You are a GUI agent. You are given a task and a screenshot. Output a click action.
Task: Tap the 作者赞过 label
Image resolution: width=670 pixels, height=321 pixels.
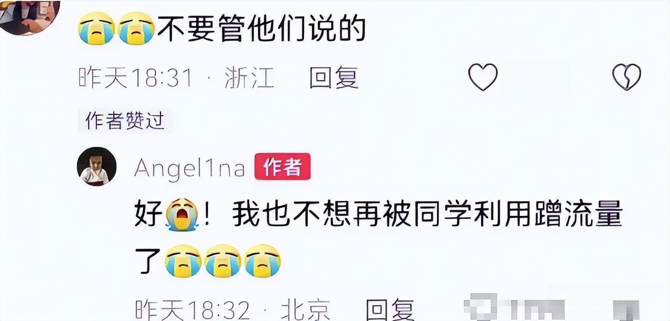tap(125, 121)
